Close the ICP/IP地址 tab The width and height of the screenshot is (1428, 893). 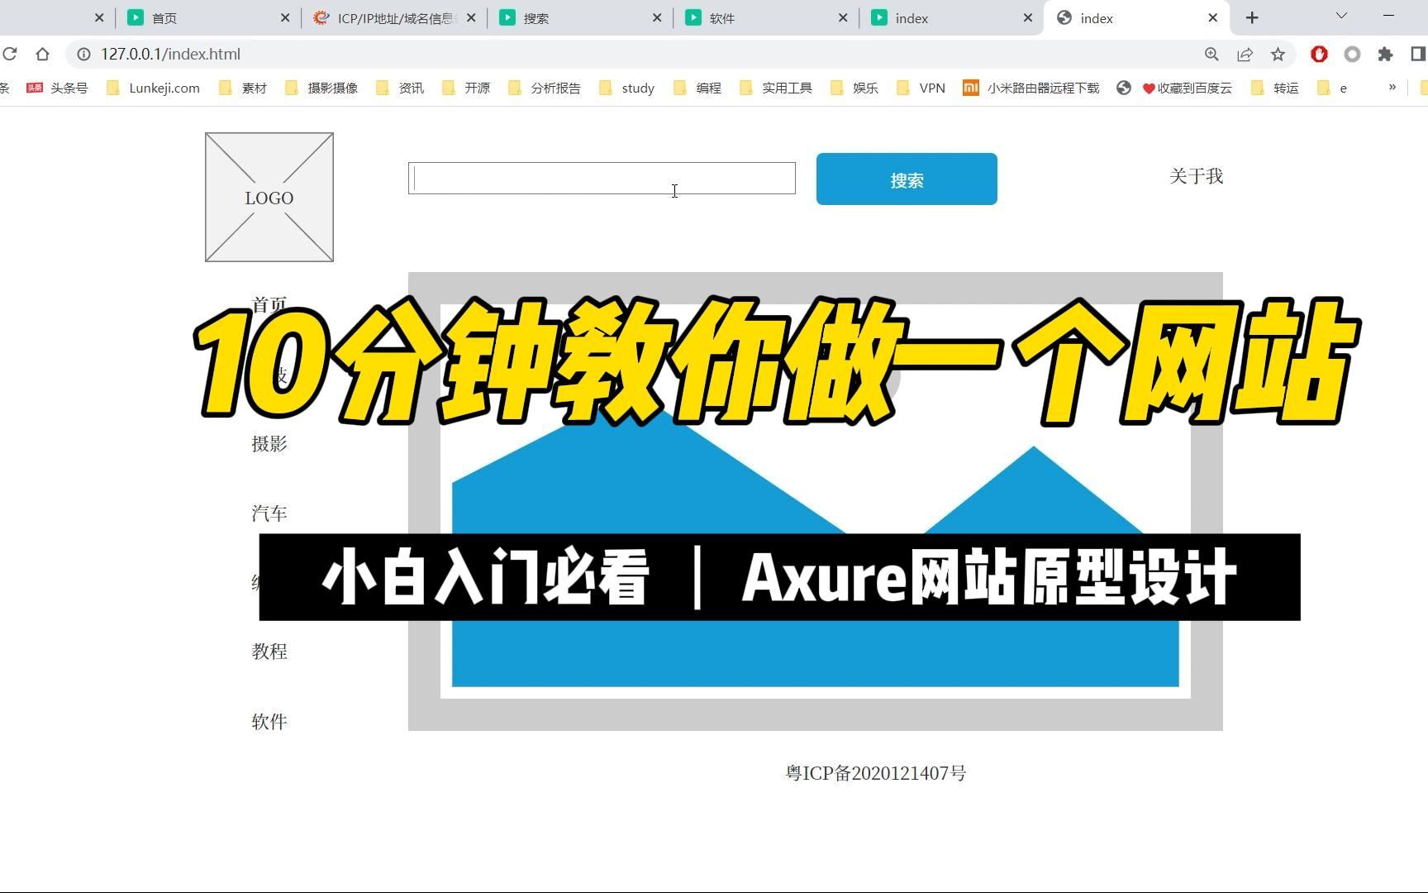471,17
